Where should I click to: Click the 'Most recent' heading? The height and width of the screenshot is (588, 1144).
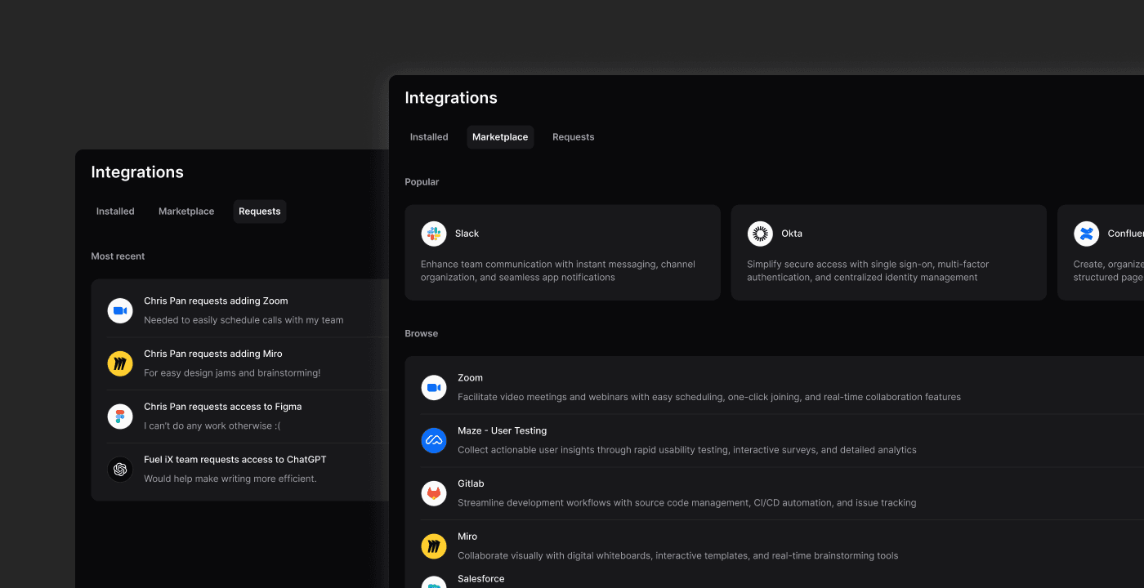118,256
